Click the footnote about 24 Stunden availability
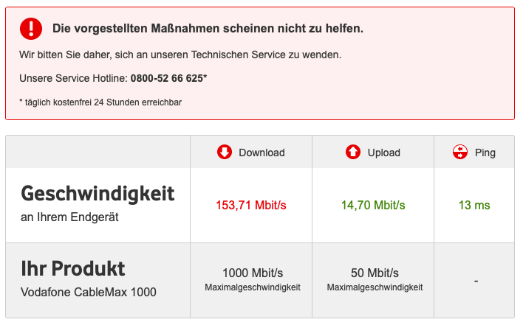This screenshot has width=523, height=325. [x=100, y=102]
